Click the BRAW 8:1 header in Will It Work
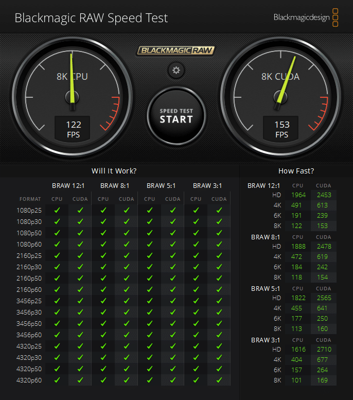353x400 pixels. click(x=115, y=186)
